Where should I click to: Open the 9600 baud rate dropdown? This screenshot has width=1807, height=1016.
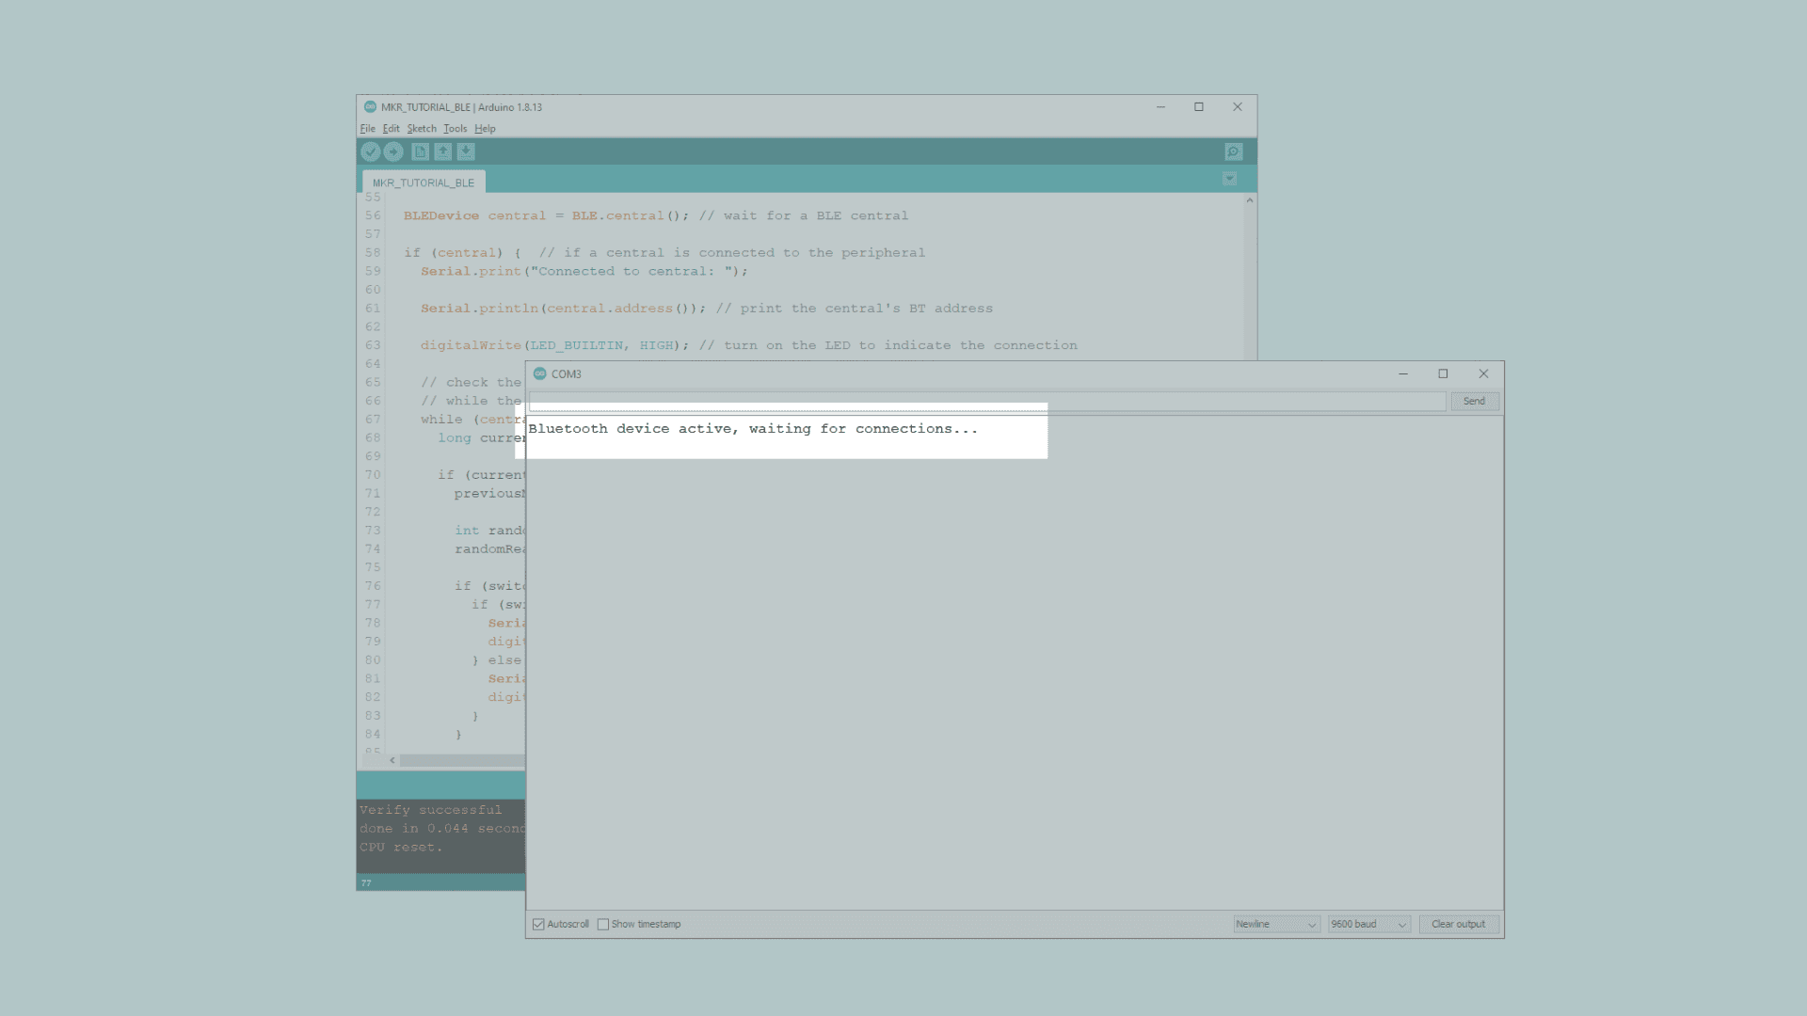click(x=1368, y=924)
